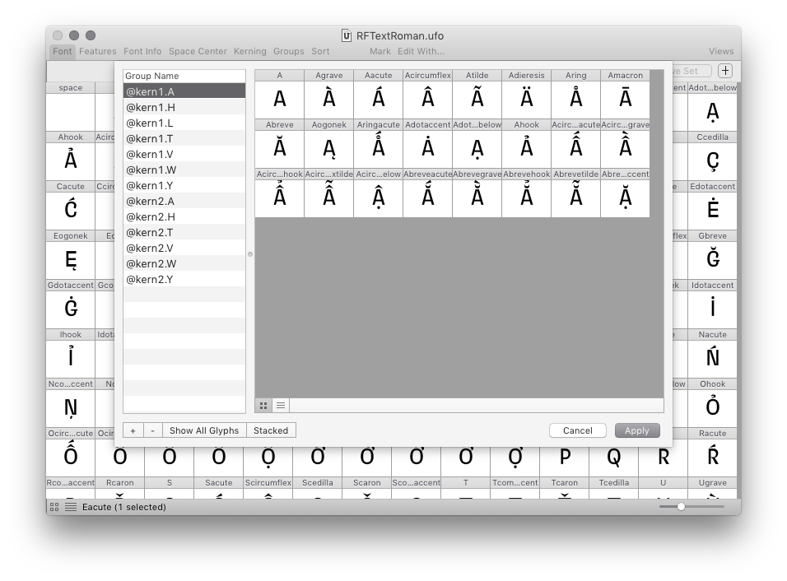The height and width of the screenshot is (581, 787).
Task: Select group @kern2.A
Action: tap(184, 201)
